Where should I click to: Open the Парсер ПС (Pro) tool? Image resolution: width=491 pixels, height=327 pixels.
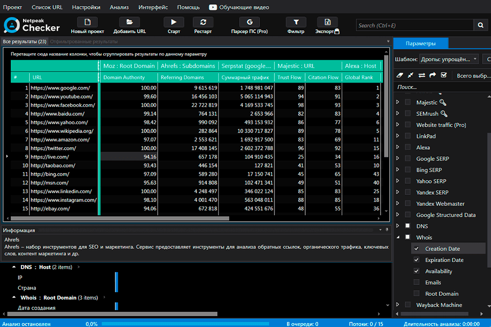tap(249, 22)
